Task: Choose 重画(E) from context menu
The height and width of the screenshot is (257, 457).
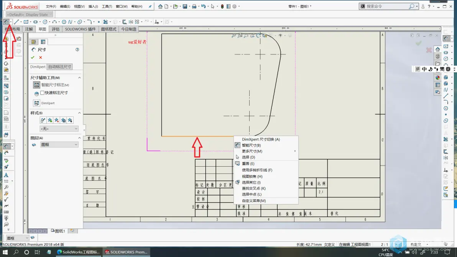Action: (x=266, y=164)
